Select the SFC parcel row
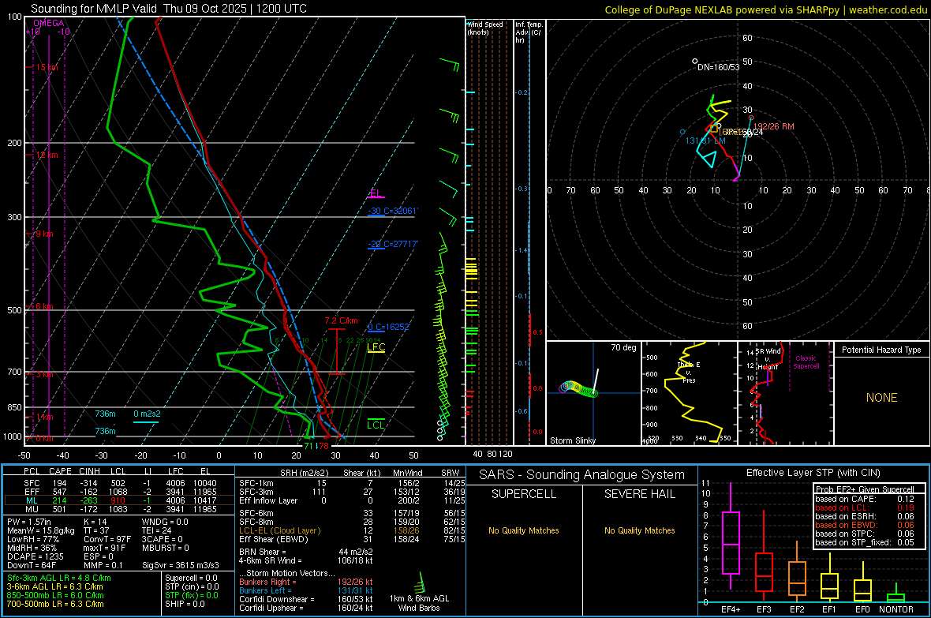 tap(119, 483)
